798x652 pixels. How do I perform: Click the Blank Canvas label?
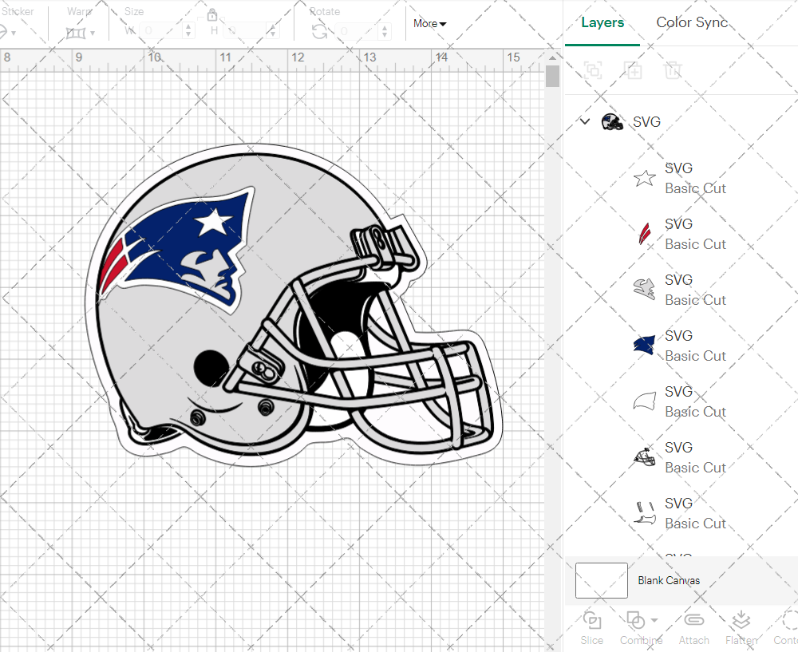[669, 580]
